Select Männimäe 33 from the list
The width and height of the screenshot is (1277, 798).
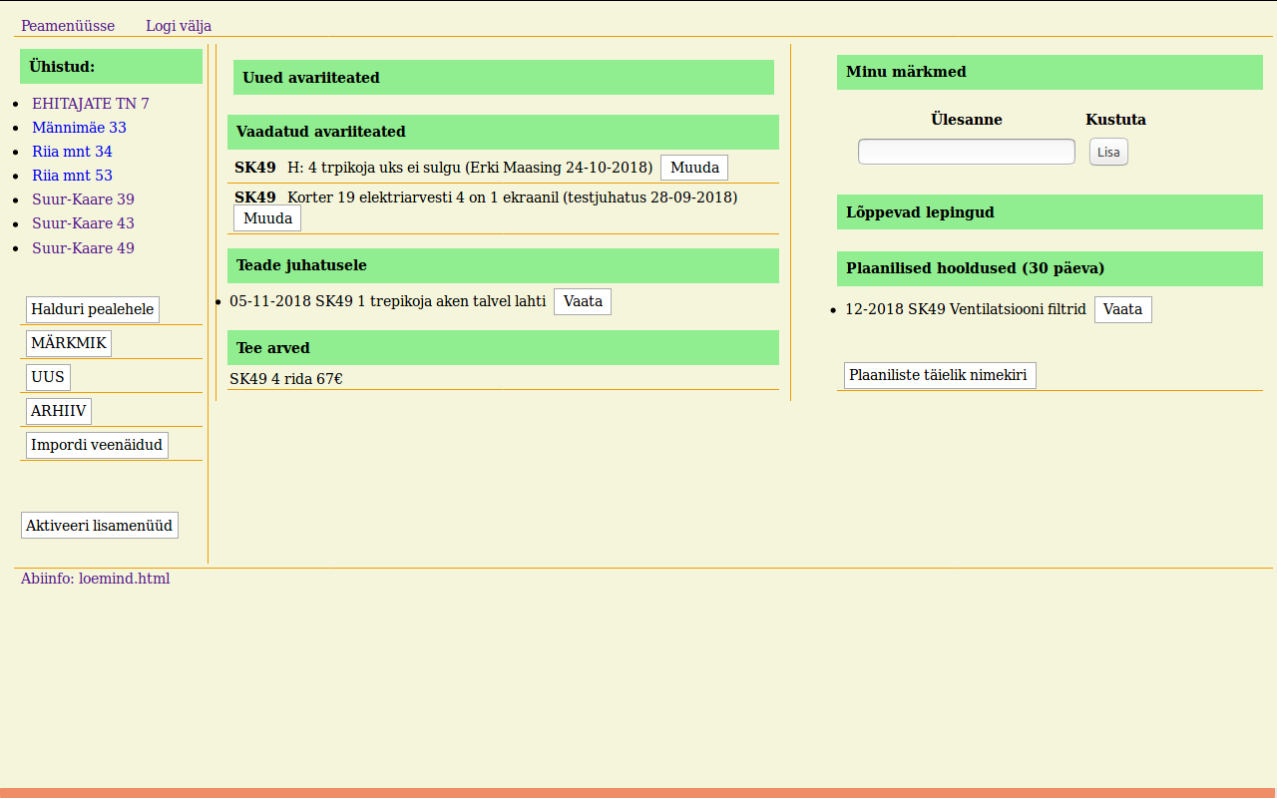(79, 128)
